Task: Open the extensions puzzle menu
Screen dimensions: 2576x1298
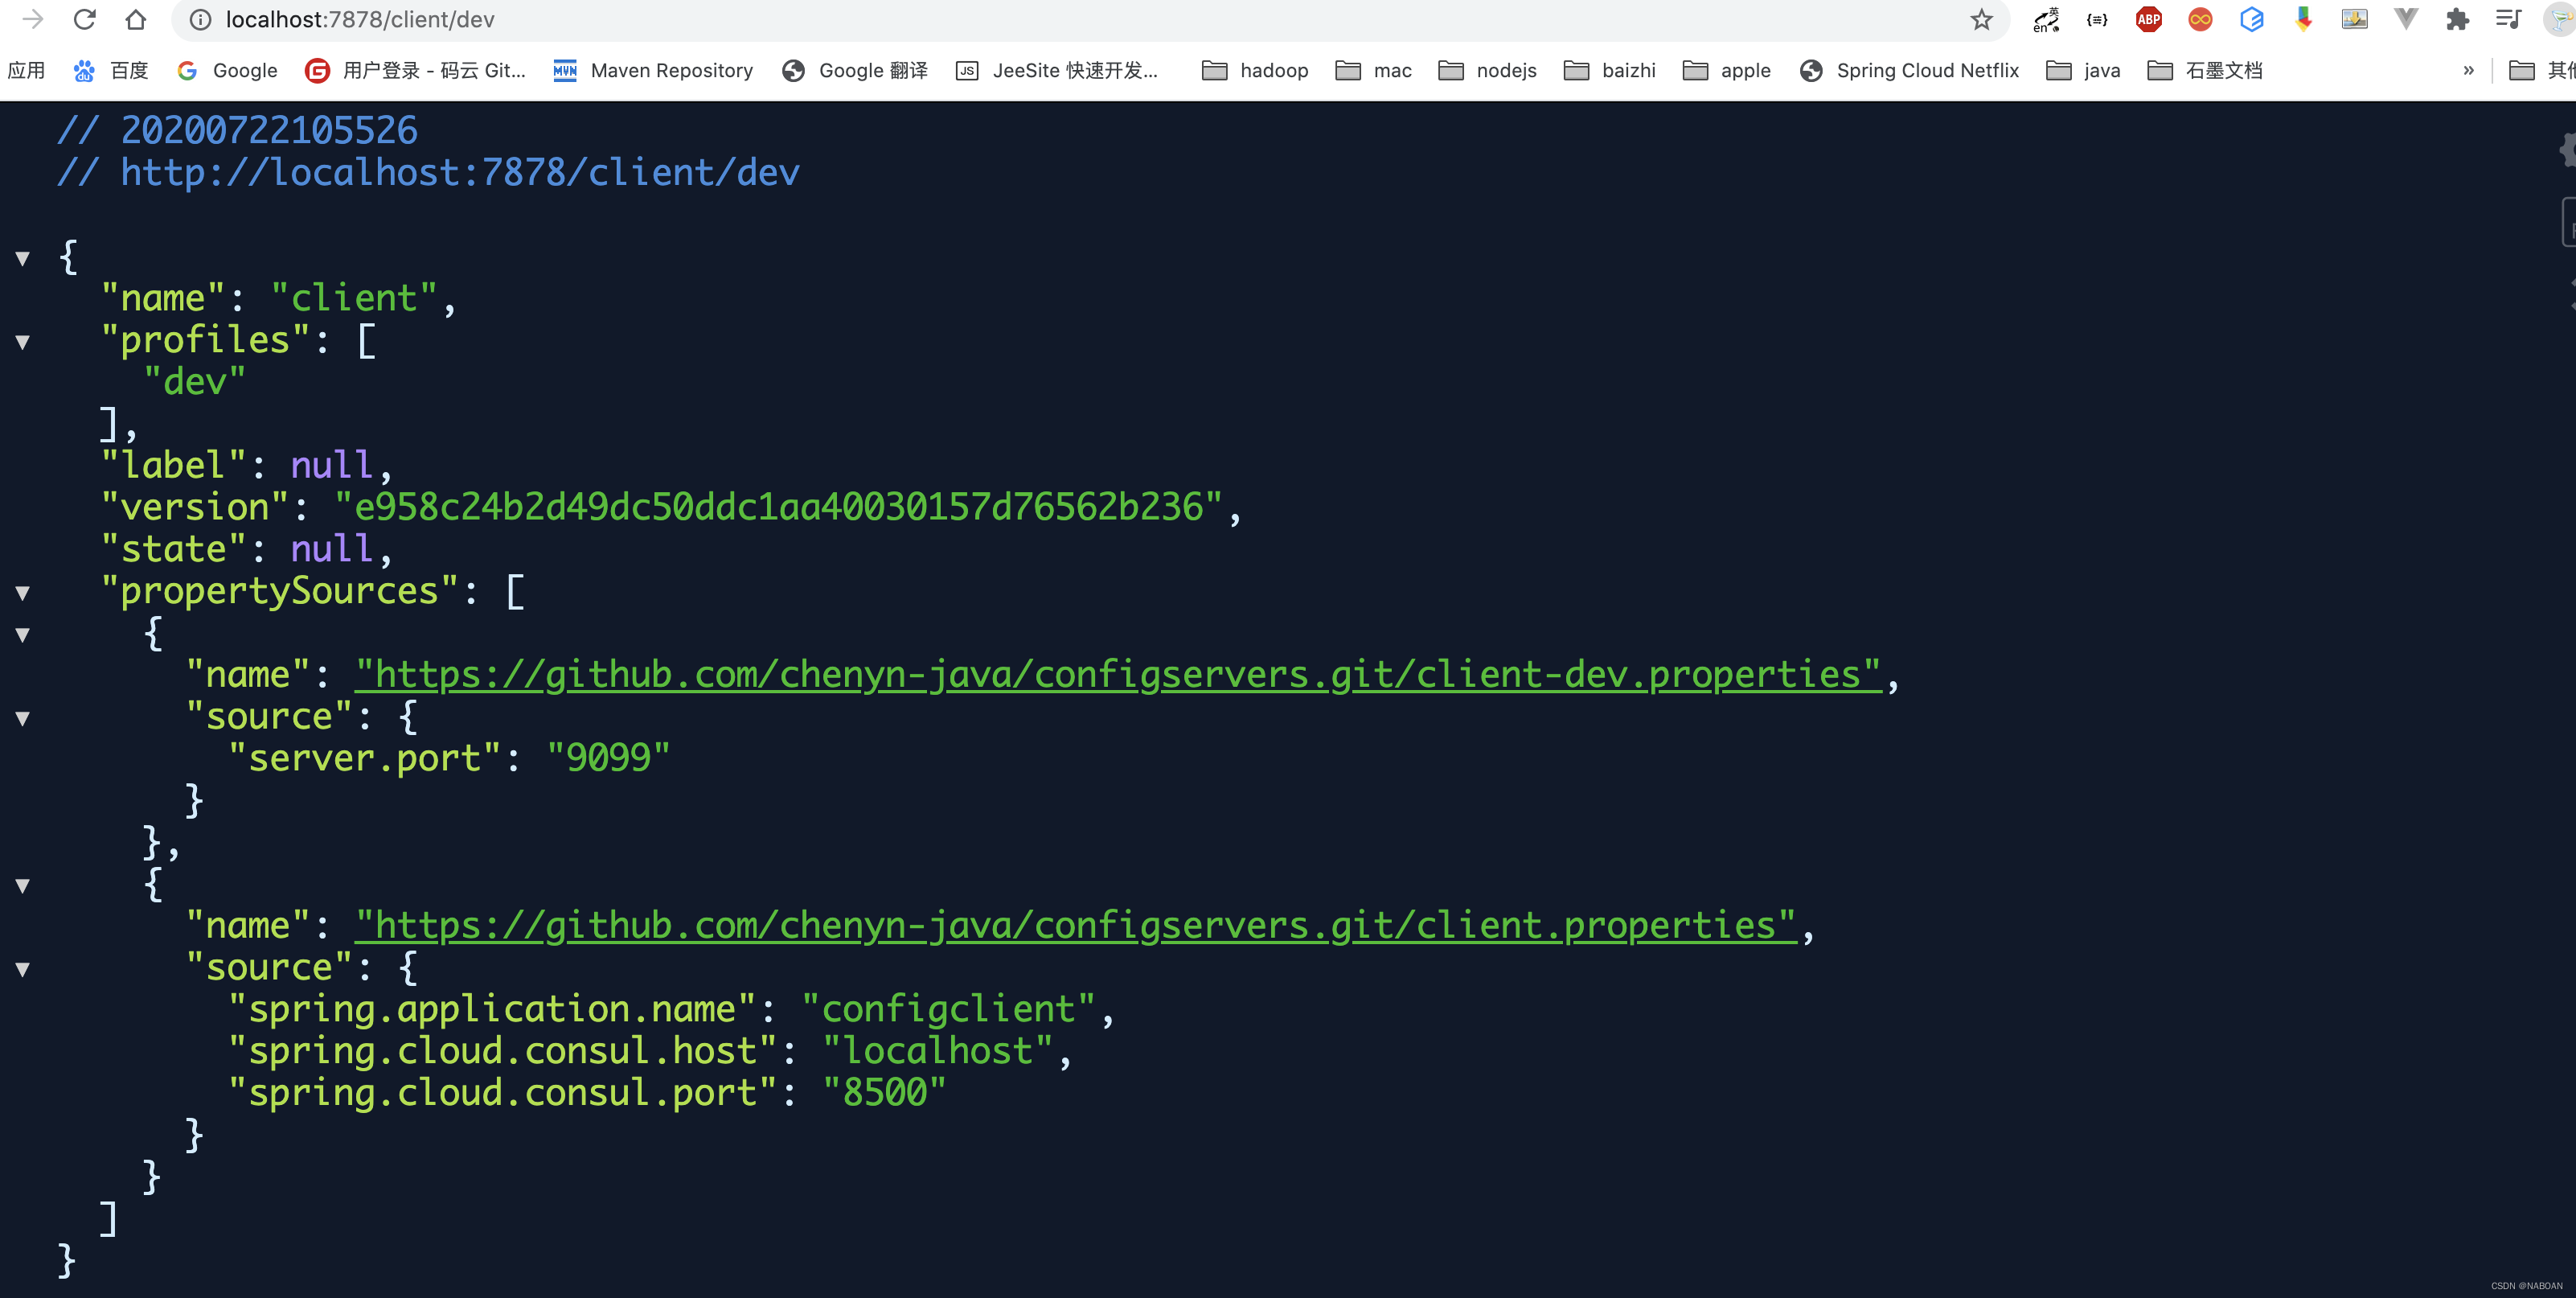Action: [2457, 19]
